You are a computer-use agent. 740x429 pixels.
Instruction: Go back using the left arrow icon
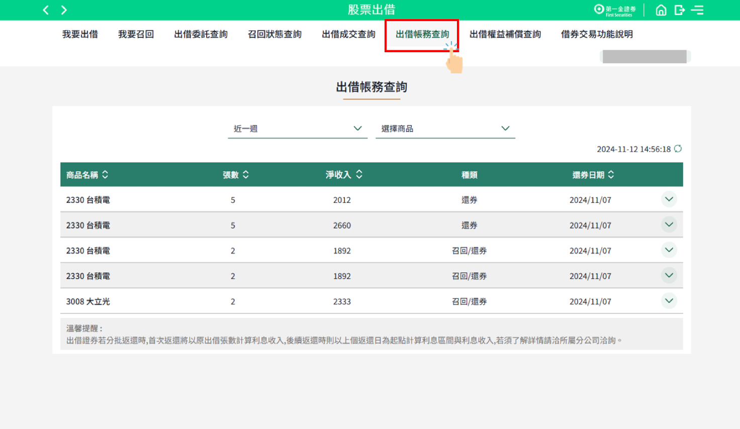click(46, 10)
